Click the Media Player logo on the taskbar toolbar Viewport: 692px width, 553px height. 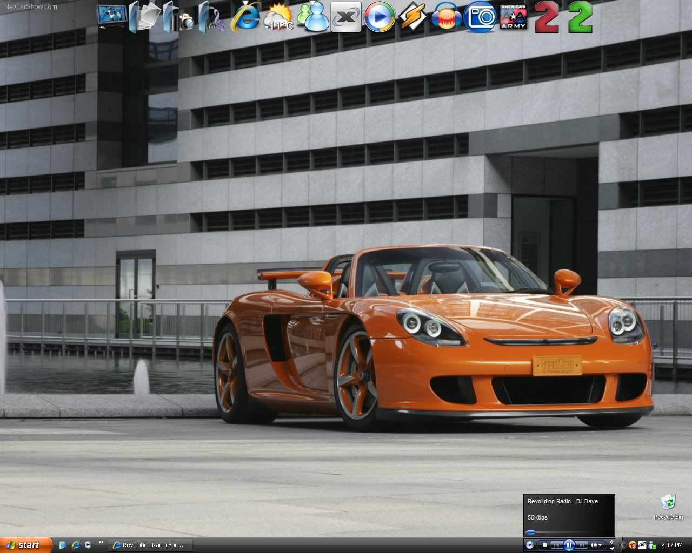tap(529, 545)
